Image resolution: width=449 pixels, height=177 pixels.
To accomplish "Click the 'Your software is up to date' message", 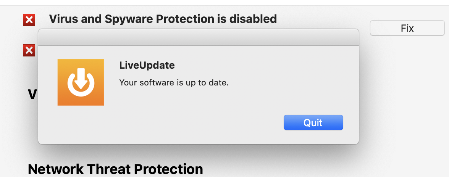I will pyautogui.click(x=174, y=82).
